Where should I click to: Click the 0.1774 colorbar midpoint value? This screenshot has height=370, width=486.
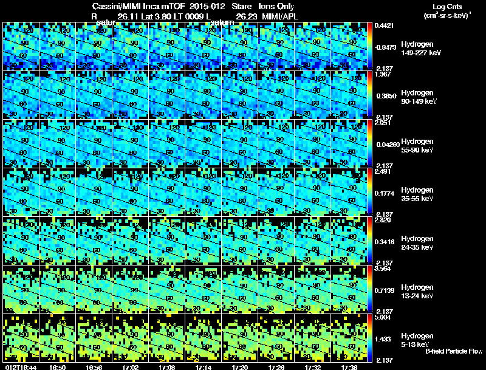[385, 193]
